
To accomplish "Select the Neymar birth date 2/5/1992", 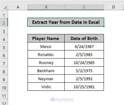I will pyautogui.click(x=84, y=79).
